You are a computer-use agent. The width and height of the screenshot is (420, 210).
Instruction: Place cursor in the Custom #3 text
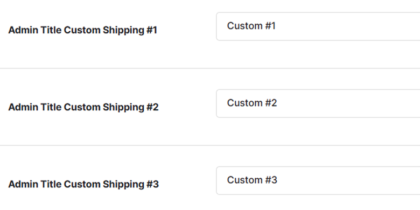252,180
